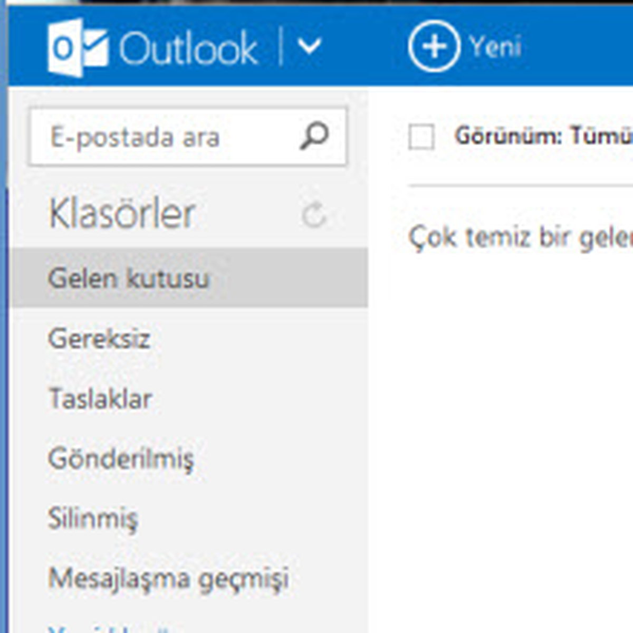Open the Görünüm: Tümü view filter
Screen dimensions: 633x633
[x=543, y=136]
